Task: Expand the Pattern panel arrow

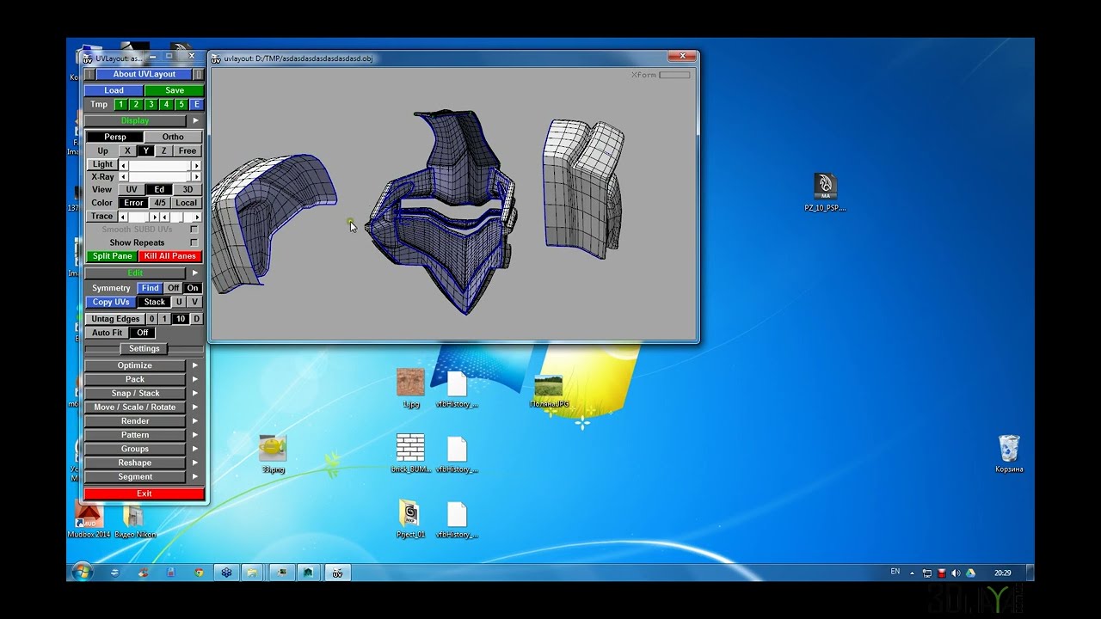Action: [x=195, y=435]
